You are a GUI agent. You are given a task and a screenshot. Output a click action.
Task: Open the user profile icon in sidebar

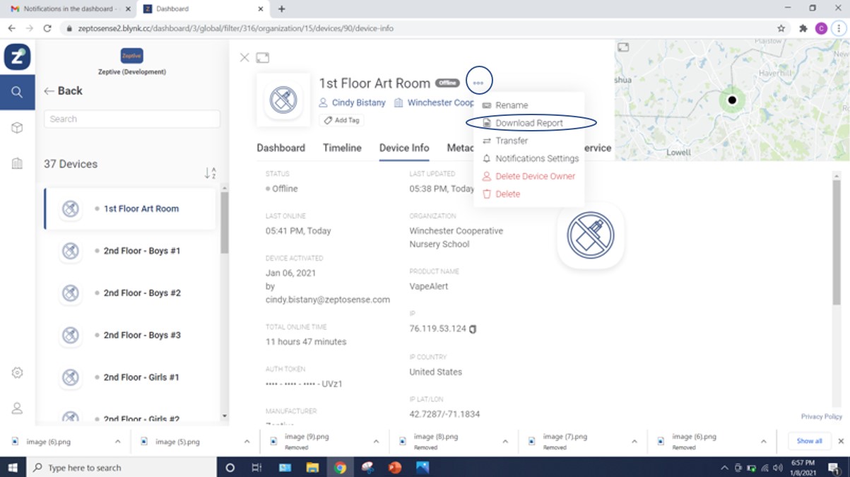[17, 408]
